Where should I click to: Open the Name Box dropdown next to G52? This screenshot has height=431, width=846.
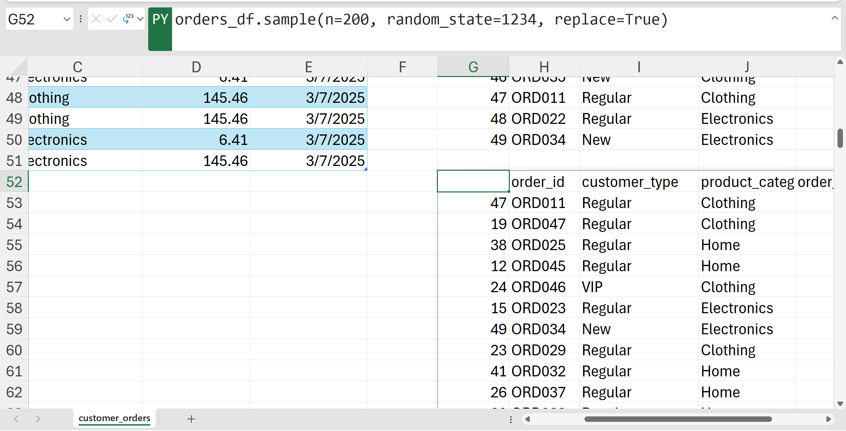click(67, 19)
